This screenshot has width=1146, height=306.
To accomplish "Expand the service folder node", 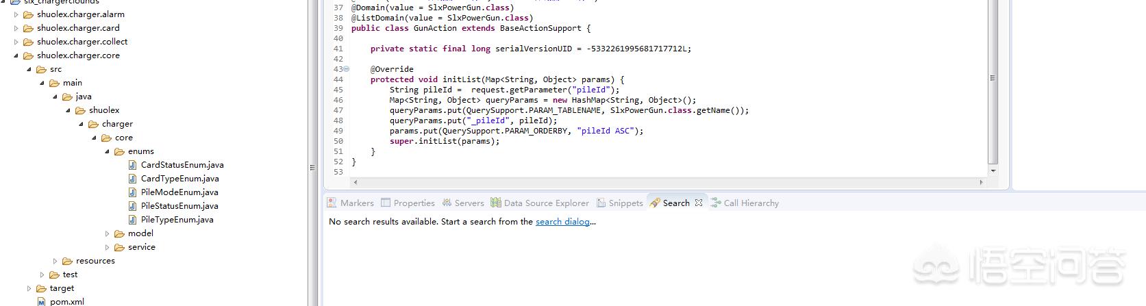I will 108,247.
